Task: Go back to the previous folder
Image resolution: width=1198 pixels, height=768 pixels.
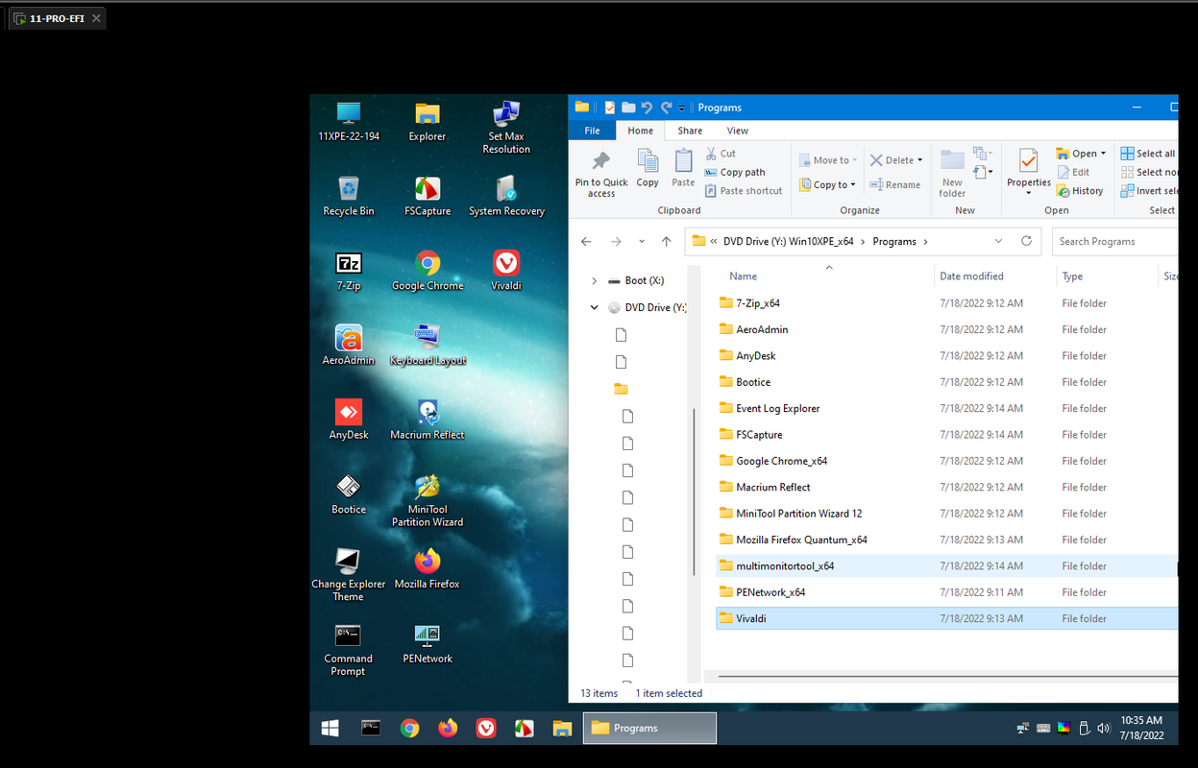Action: click(587, 241)
